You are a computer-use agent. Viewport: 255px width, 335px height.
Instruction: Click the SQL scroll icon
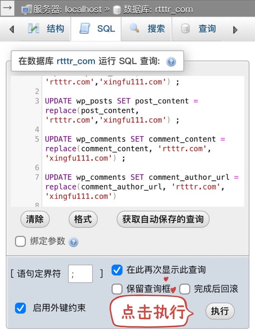85,29
